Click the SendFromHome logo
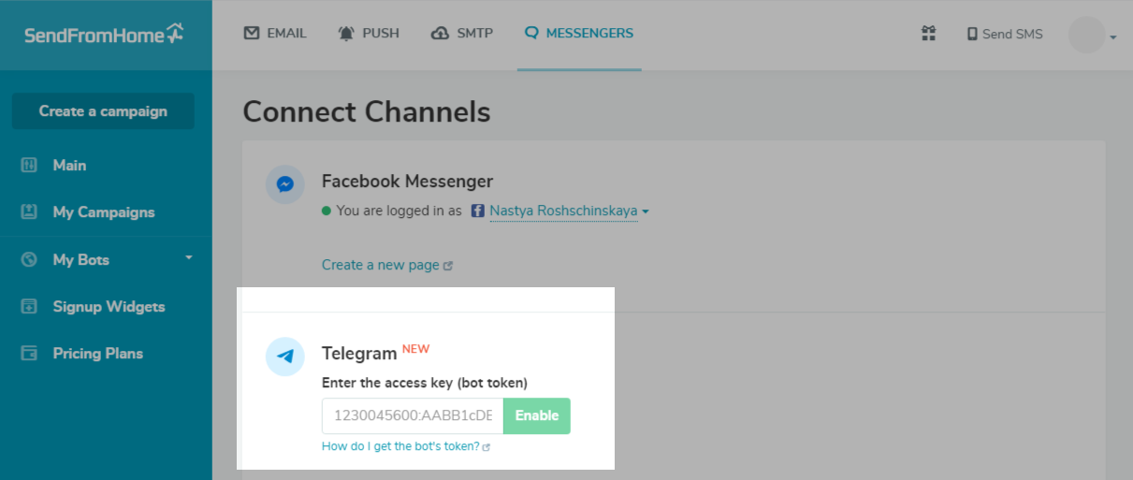 (104, 35)
